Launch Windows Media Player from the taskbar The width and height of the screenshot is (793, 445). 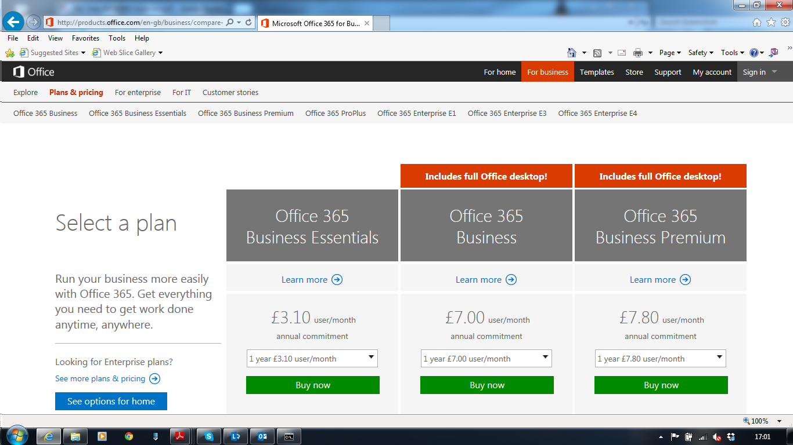[102, 436]
